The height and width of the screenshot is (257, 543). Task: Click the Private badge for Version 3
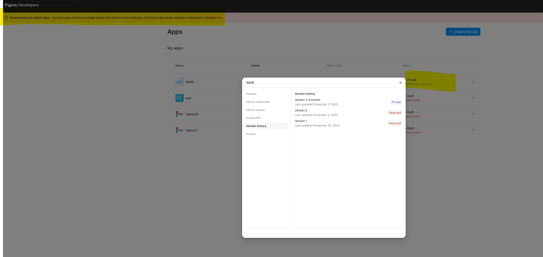(x=396, y=102)
